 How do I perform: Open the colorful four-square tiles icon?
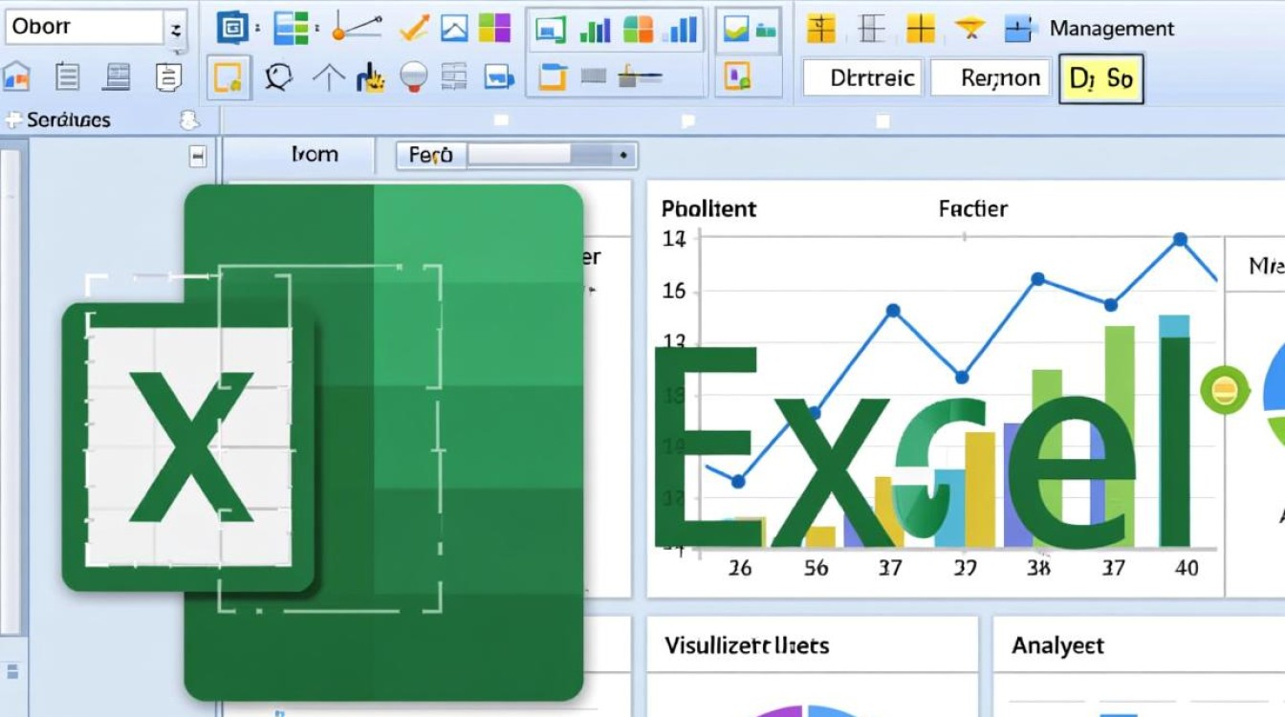pos(494,28)
